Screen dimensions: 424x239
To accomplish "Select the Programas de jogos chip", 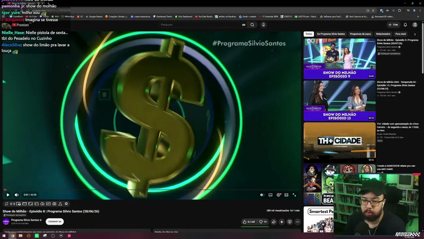I will [x=360, y=34].
